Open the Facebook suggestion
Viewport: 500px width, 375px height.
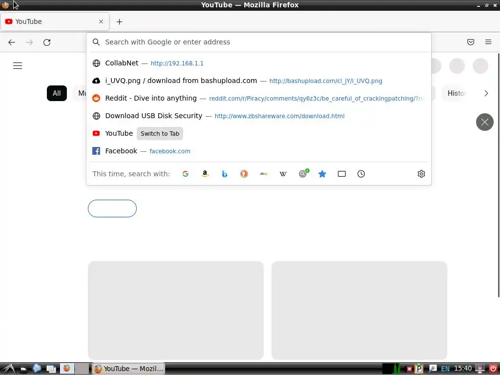point(259,151)
